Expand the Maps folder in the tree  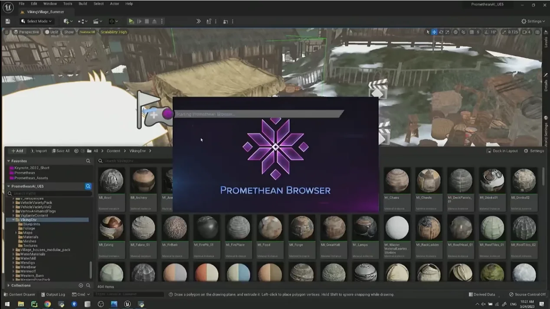(16, 233)
